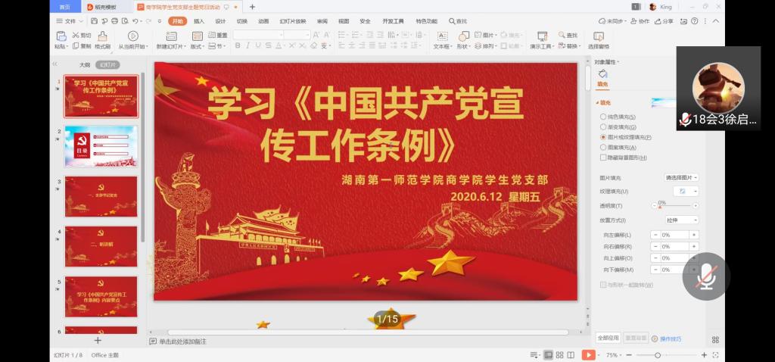775x362 pixels.
Task: Open the Shapes (形状) tool
Action: pyautogui.click(x=463, y=38)
